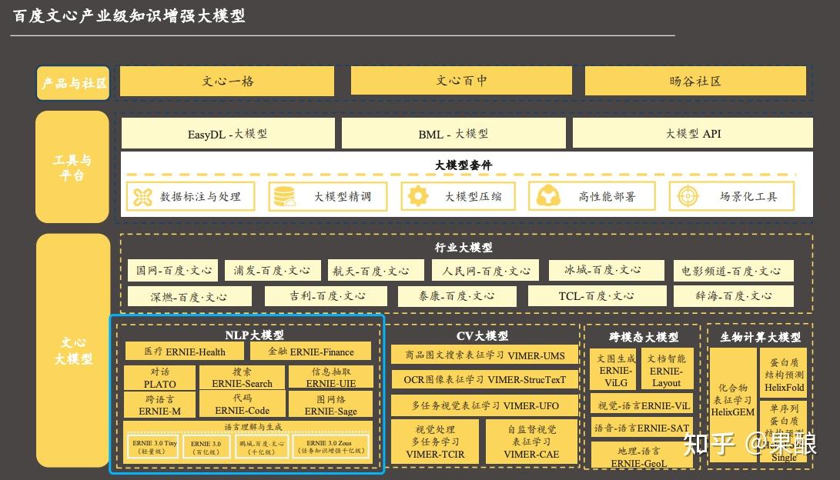This screenshot has height=480, width=840.
Task: Select the 人民网-百度·文心 industry model
Action: (x=485, y=270)
